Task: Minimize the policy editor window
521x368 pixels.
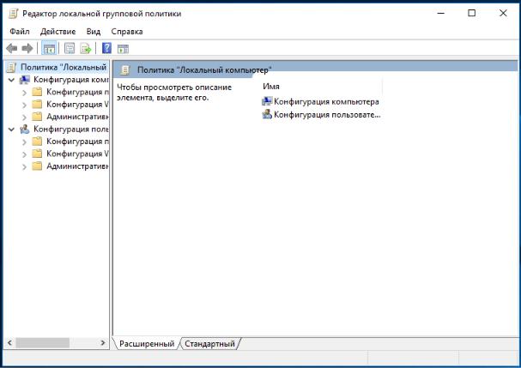Action: pyautogui.click(x=441, y=13)
